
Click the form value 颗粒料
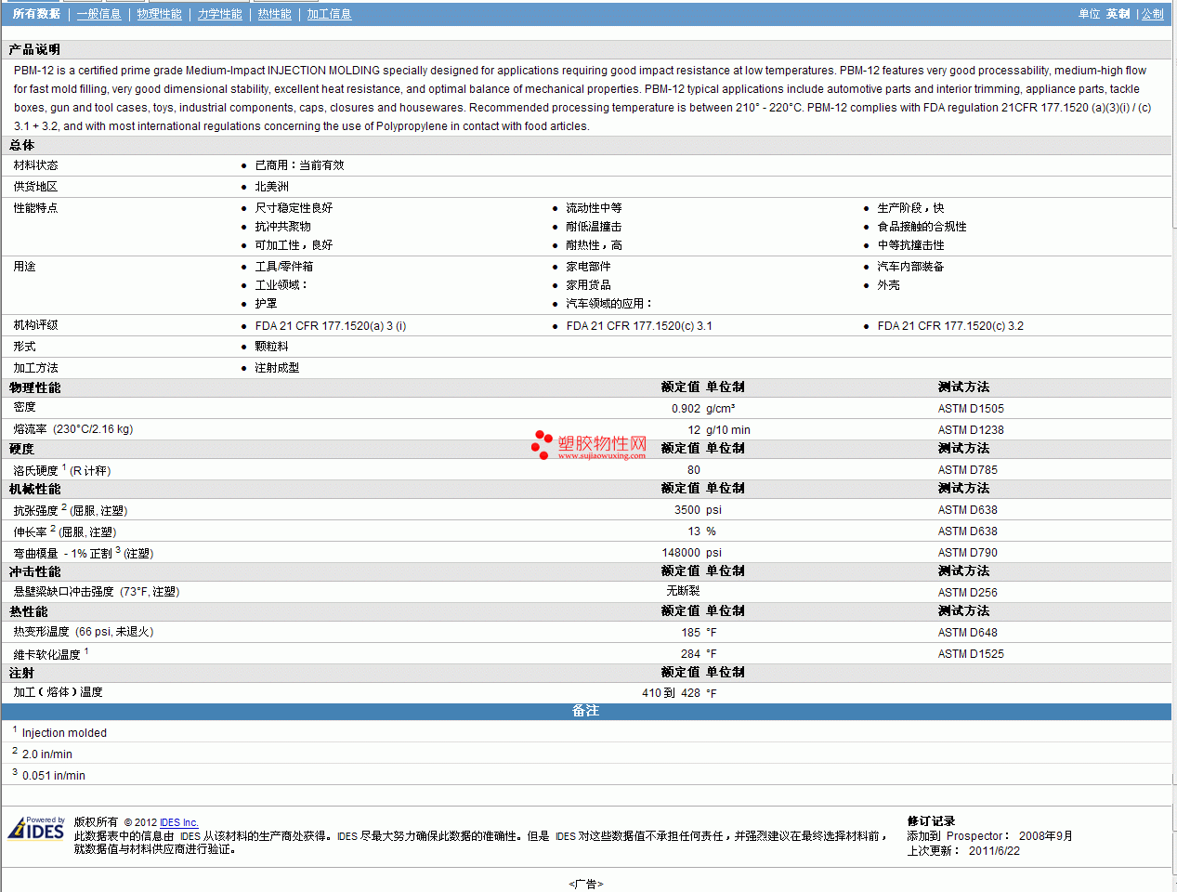(x=271, y=347)
